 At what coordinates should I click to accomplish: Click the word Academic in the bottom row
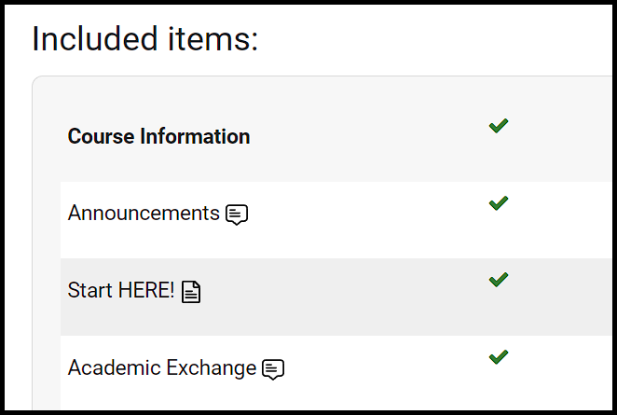[115, 367]
